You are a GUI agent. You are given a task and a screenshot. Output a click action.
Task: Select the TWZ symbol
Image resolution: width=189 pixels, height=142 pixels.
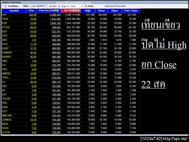(x=4, y=69)
